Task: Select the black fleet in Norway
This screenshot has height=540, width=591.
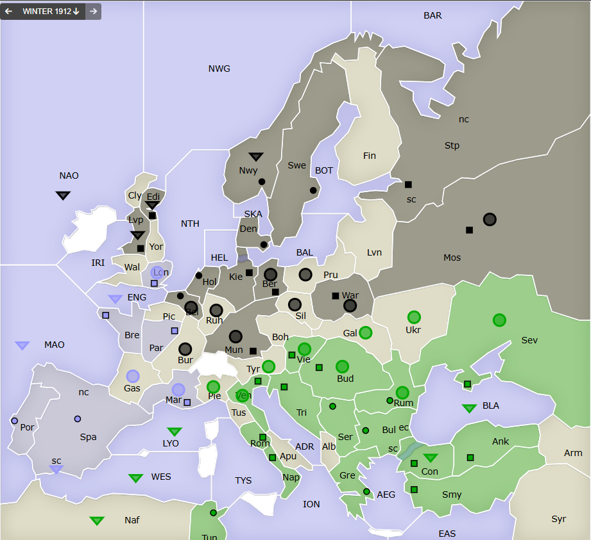Action: coord(256,156)
